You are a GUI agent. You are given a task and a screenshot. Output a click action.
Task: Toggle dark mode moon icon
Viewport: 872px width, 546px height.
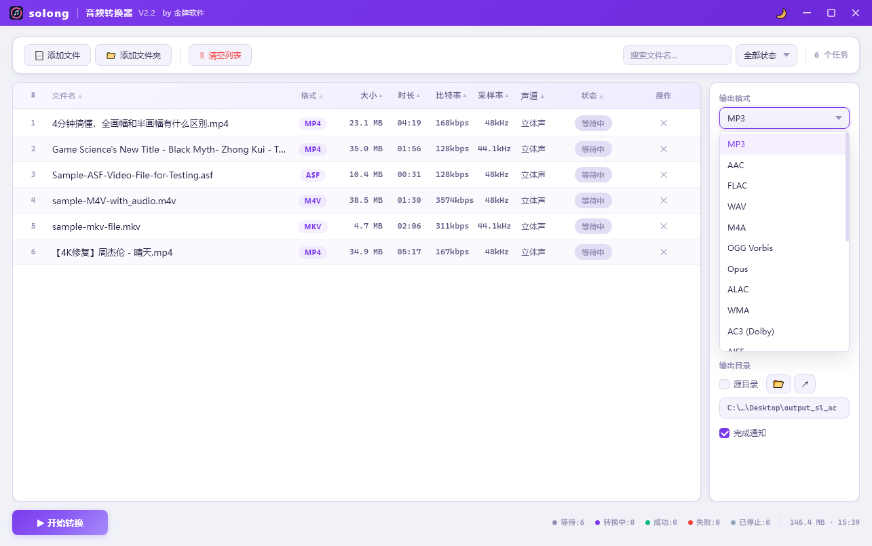(781, 13)
